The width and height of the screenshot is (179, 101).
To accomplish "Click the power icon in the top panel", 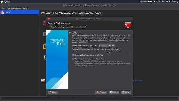I will [6, 2].
